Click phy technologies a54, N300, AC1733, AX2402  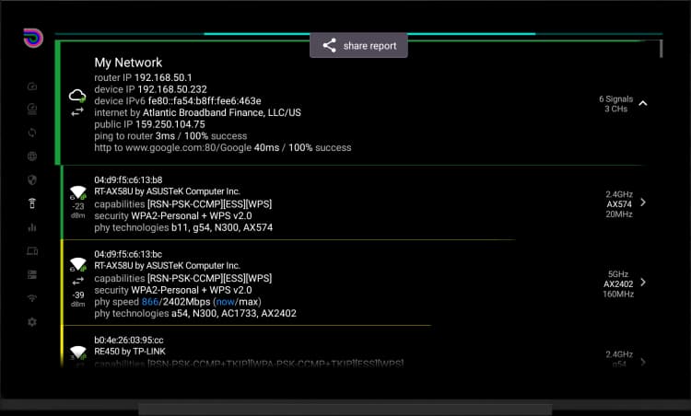pos(195,314)
